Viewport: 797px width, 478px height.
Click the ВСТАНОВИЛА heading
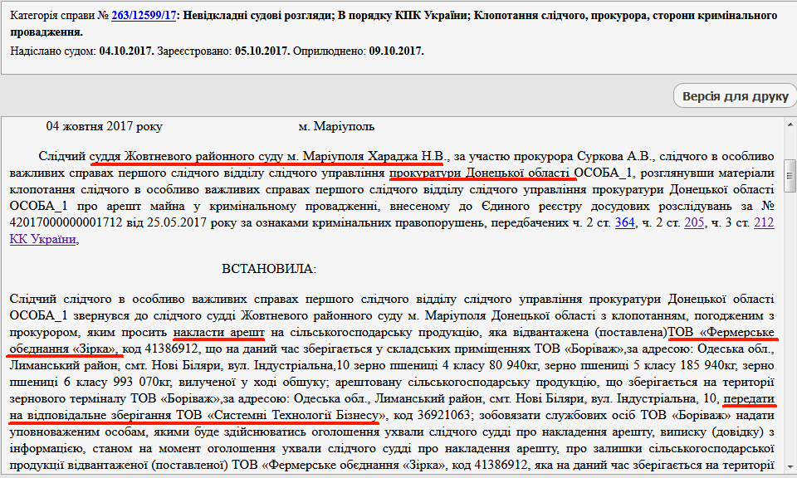(x=268, y=269)
